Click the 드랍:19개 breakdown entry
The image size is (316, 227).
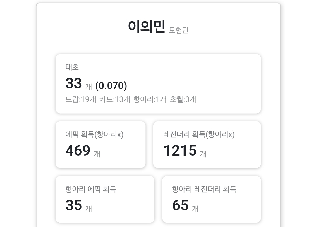coord(81,99)
